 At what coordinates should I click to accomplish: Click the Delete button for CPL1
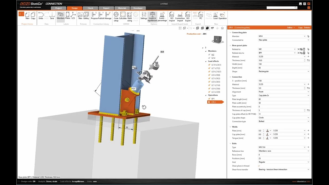307,27
